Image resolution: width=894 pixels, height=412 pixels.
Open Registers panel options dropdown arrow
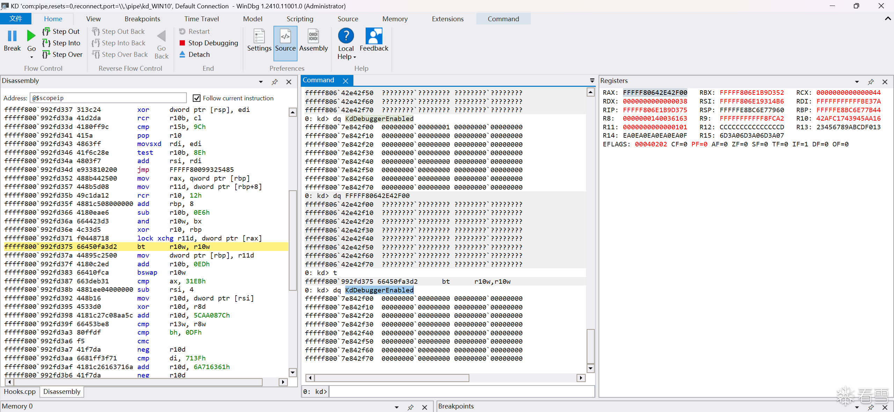pyautogui.click(x=857, y=82)
